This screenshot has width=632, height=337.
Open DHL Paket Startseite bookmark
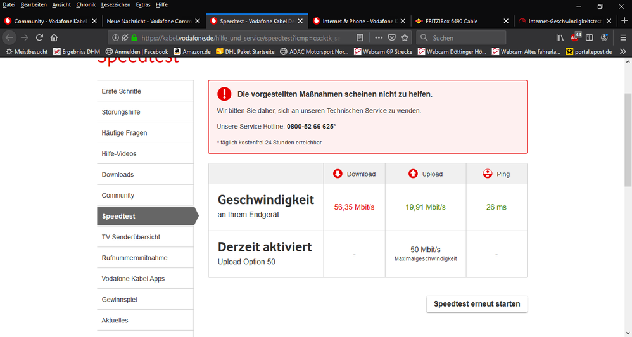coord(245,51)
